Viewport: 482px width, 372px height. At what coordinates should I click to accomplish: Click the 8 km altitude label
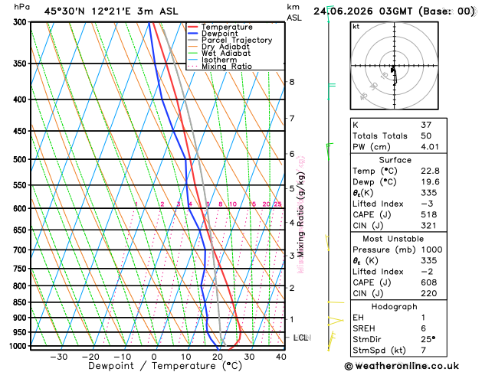click(x=292, y=82)
